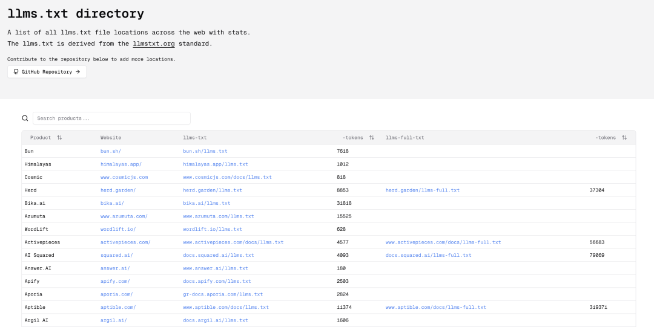
Task: Sort by llms-full-txt tokens column arrows
Action: 624,137
